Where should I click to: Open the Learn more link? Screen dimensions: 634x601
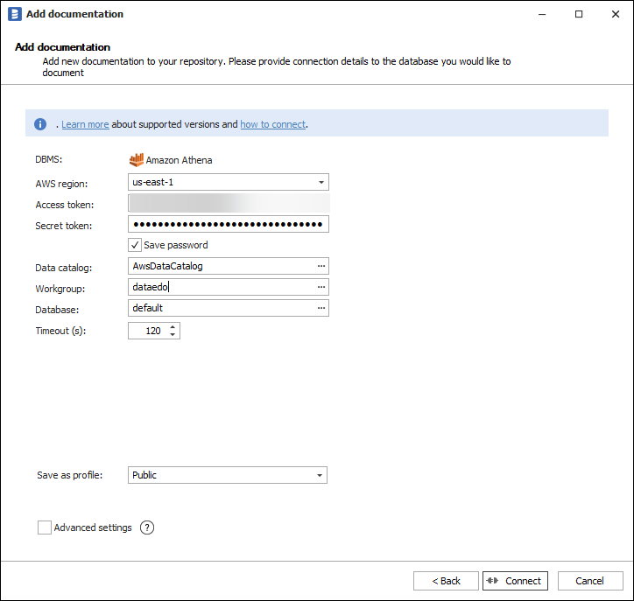(85, 124)
